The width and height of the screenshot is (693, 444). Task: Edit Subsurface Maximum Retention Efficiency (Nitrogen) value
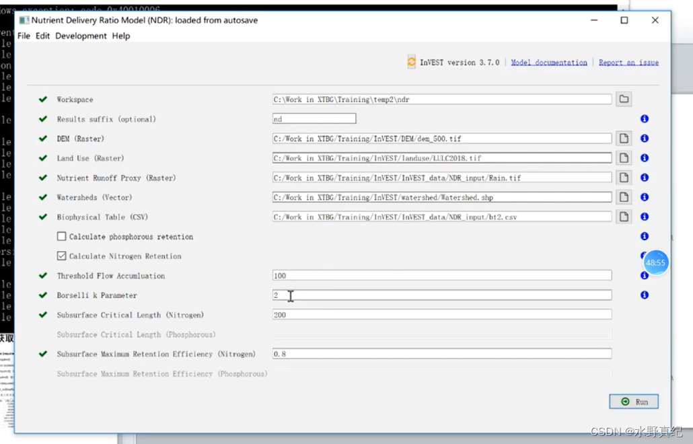click(x=442, y=354)
